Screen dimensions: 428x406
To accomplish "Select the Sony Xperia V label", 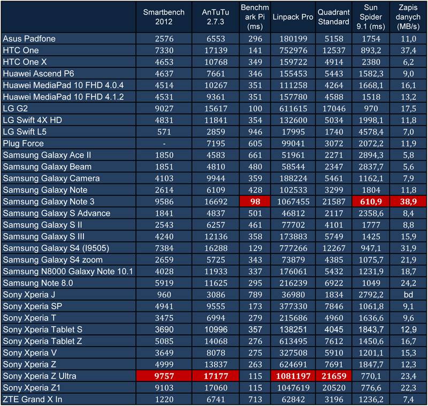I will (x=30, y=353).
